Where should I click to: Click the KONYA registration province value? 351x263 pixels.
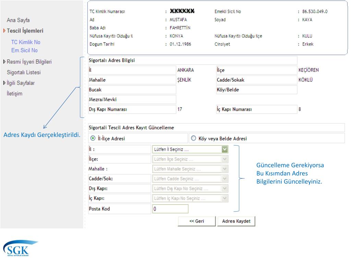tap(177, 36)
